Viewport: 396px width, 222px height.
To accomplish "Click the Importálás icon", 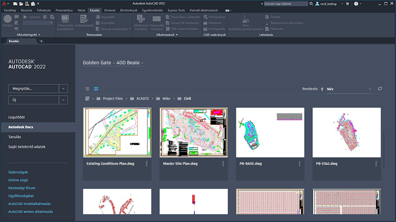I will point(98,17).
